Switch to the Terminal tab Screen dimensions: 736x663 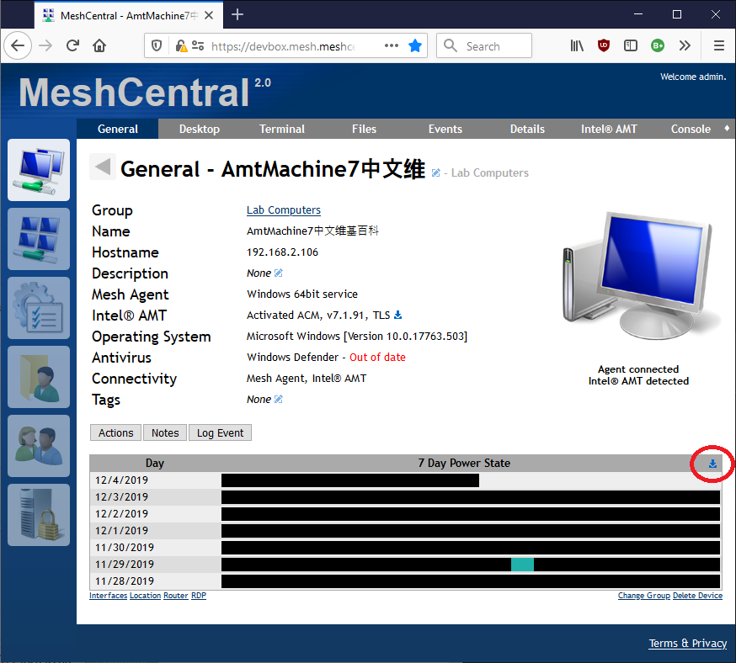pos(281,129)
